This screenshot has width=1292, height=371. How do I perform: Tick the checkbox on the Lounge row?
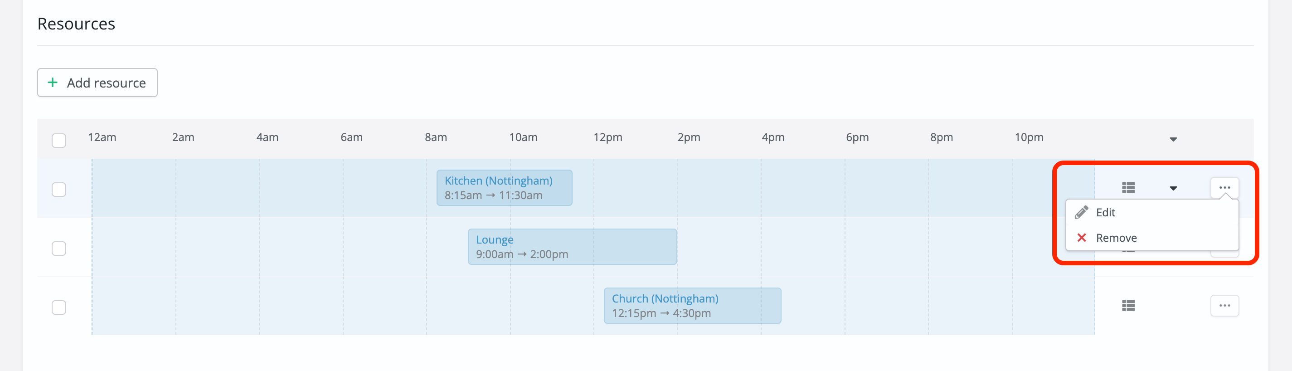pyautogui.click(x=58, y=248)
